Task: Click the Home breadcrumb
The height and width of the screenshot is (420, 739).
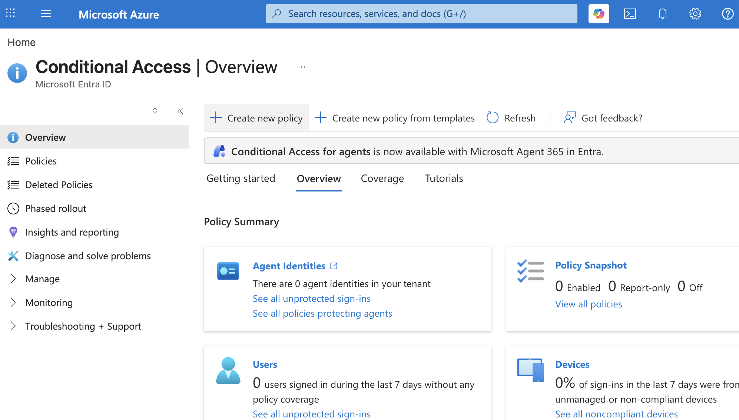Action: 21,42
